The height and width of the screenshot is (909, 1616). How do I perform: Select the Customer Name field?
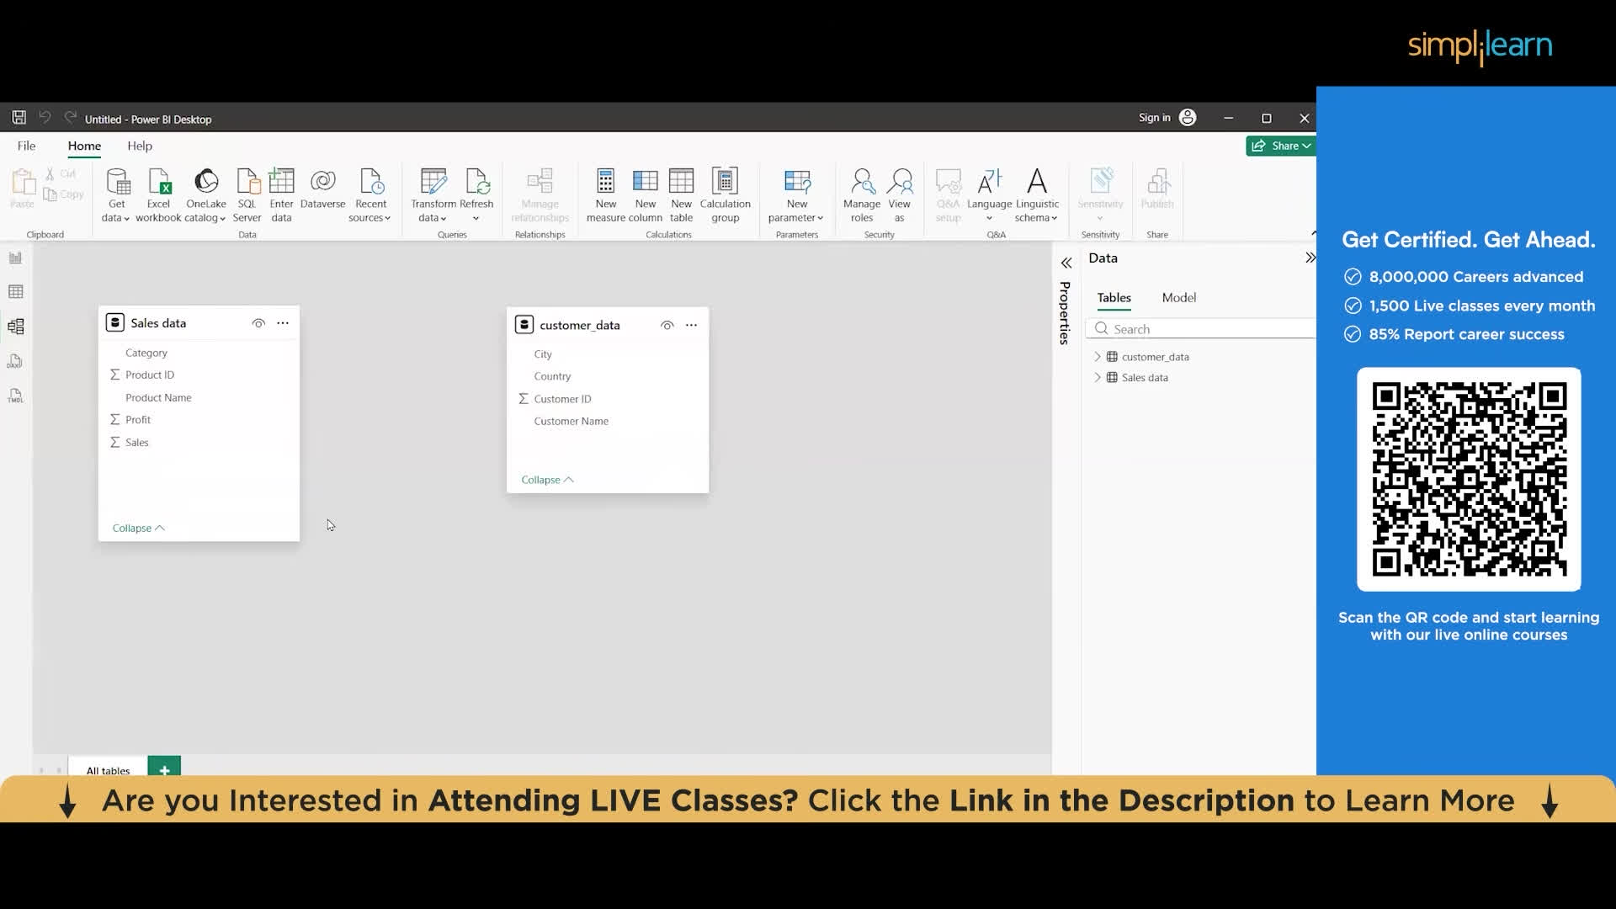(x=571, y=422)
